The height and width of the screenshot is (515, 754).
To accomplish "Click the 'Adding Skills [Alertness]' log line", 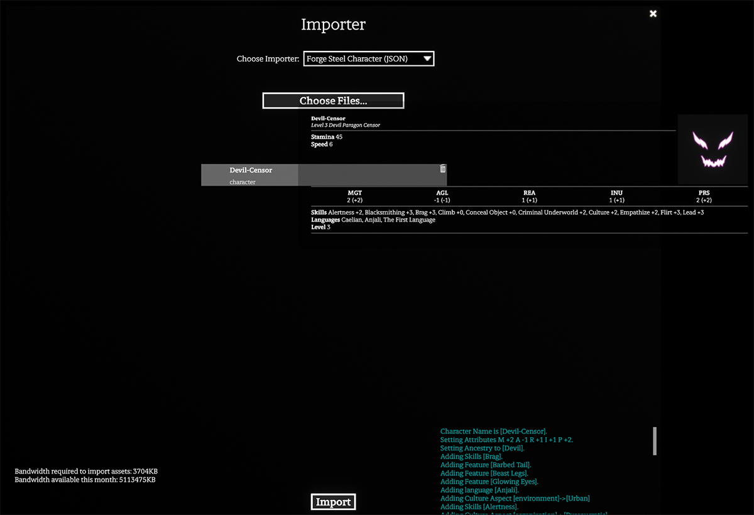I will 479,507.
